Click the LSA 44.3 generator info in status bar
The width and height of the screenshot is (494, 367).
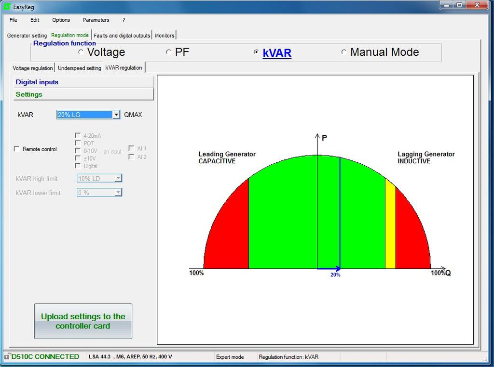130,356
